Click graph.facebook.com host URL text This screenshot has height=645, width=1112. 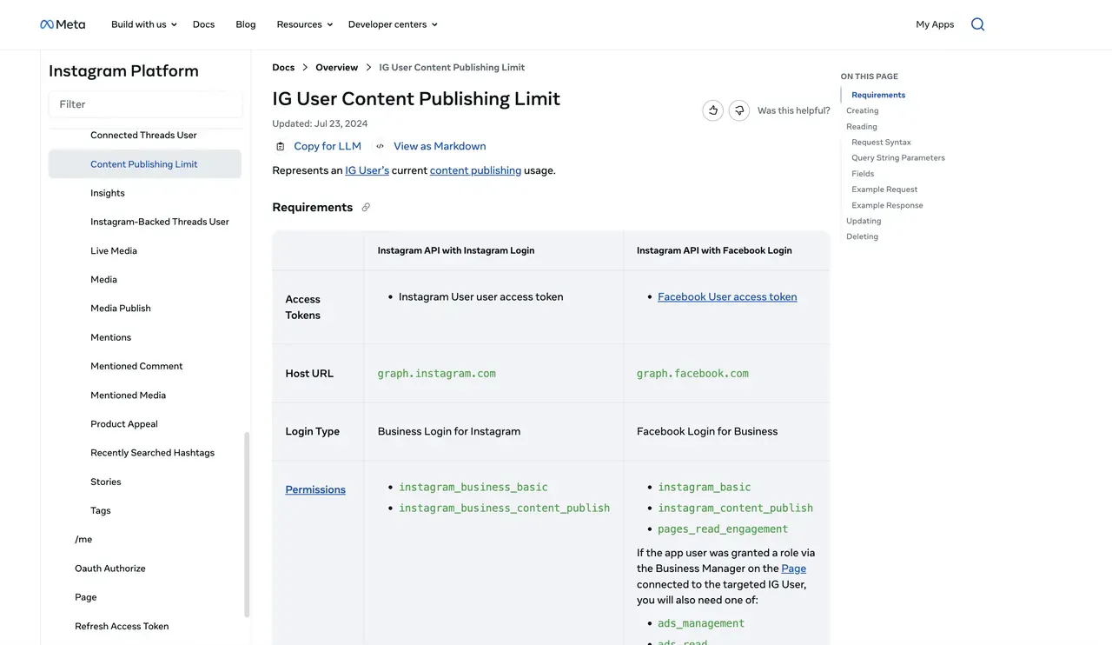[x=692, y=373]
